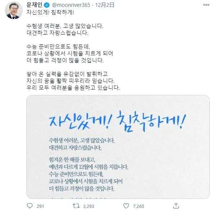This screenshot has width=213, height=213.
Task: Click image text mentioning 12월에 시험을 치릅니다
Action: click(88, 167)
